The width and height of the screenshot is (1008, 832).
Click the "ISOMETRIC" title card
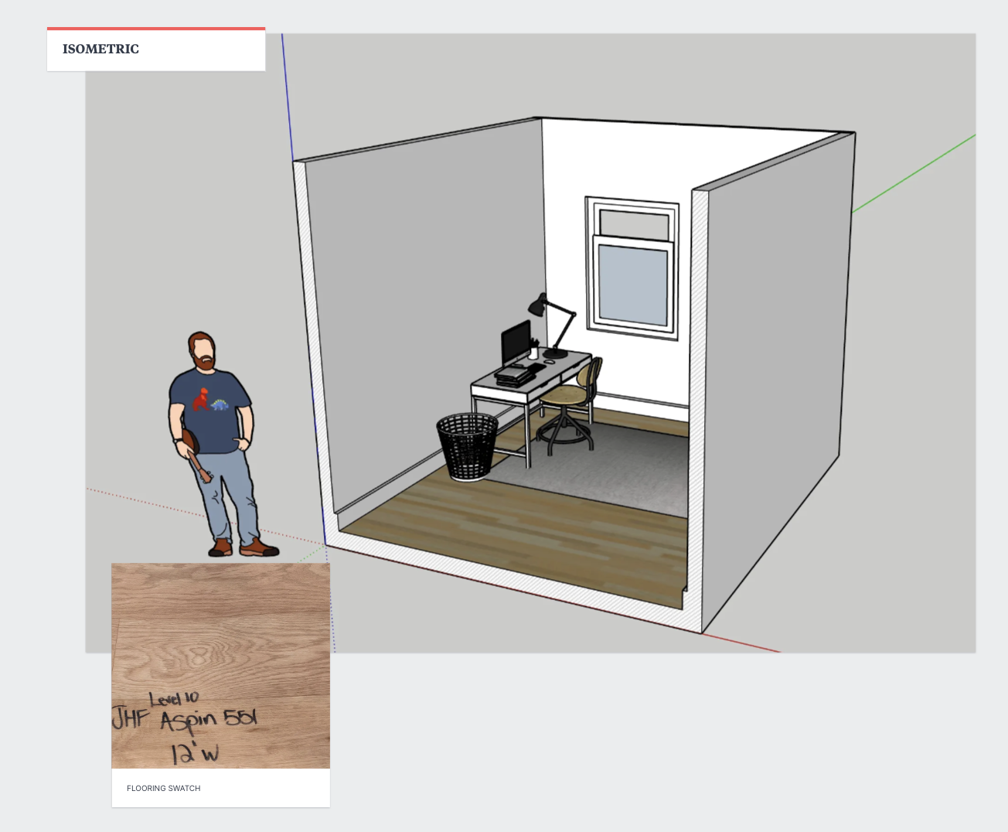[x=156, y=49]
